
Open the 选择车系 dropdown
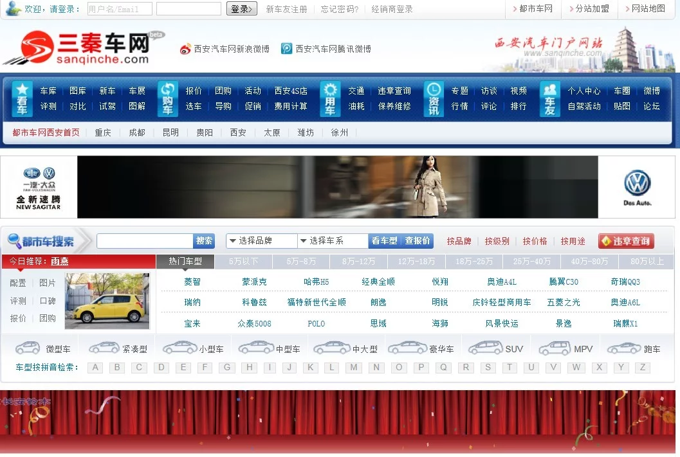coord(333,241)
